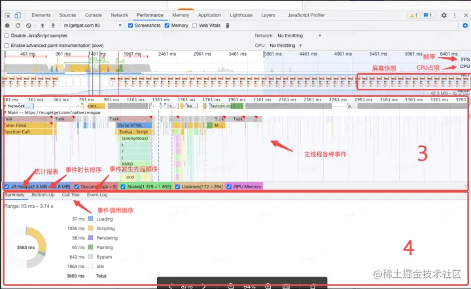Open the messages badge showing 1
The width and height of the screenshot is (471, 289).
click(427, 15)
